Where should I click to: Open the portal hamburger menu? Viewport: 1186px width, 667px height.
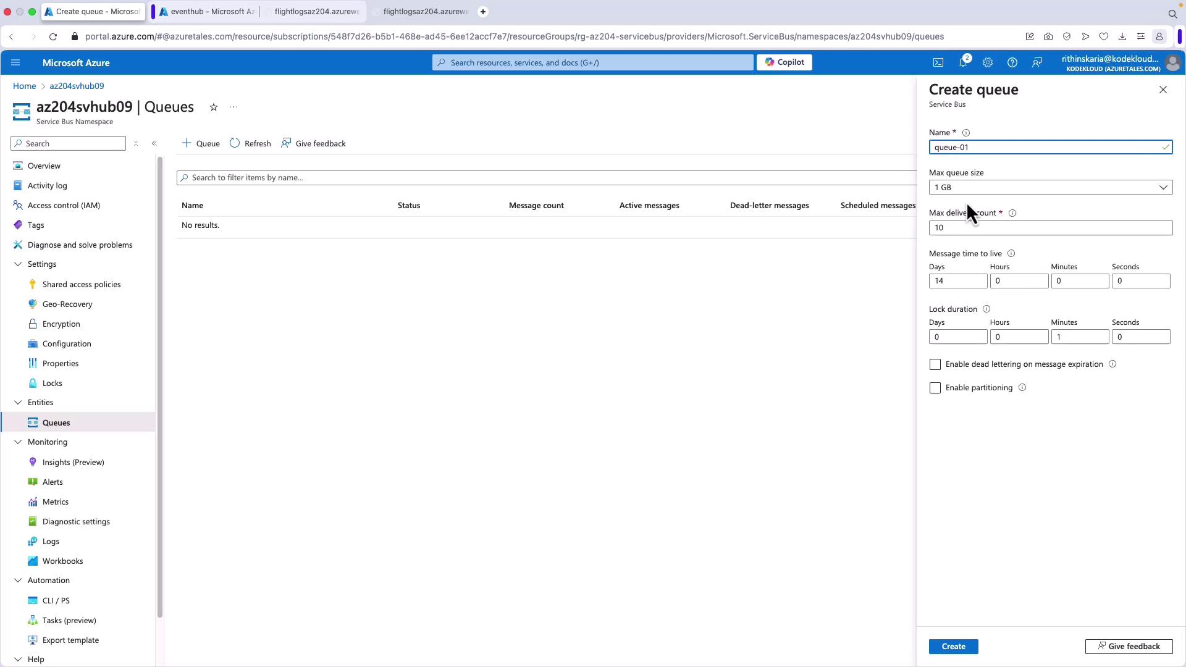coord(16,62)
